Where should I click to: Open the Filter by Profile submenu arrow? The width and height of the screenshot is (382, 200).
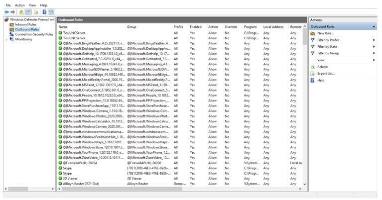pos(374,40)
